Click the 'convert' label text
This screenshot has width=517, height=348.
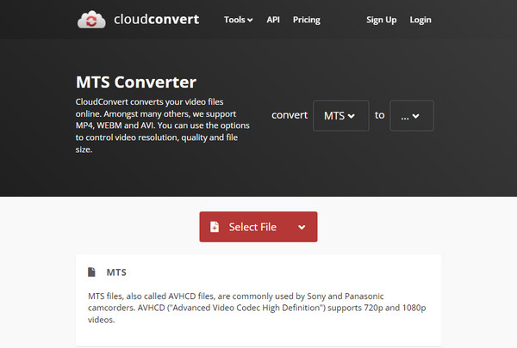pos(290,115)
